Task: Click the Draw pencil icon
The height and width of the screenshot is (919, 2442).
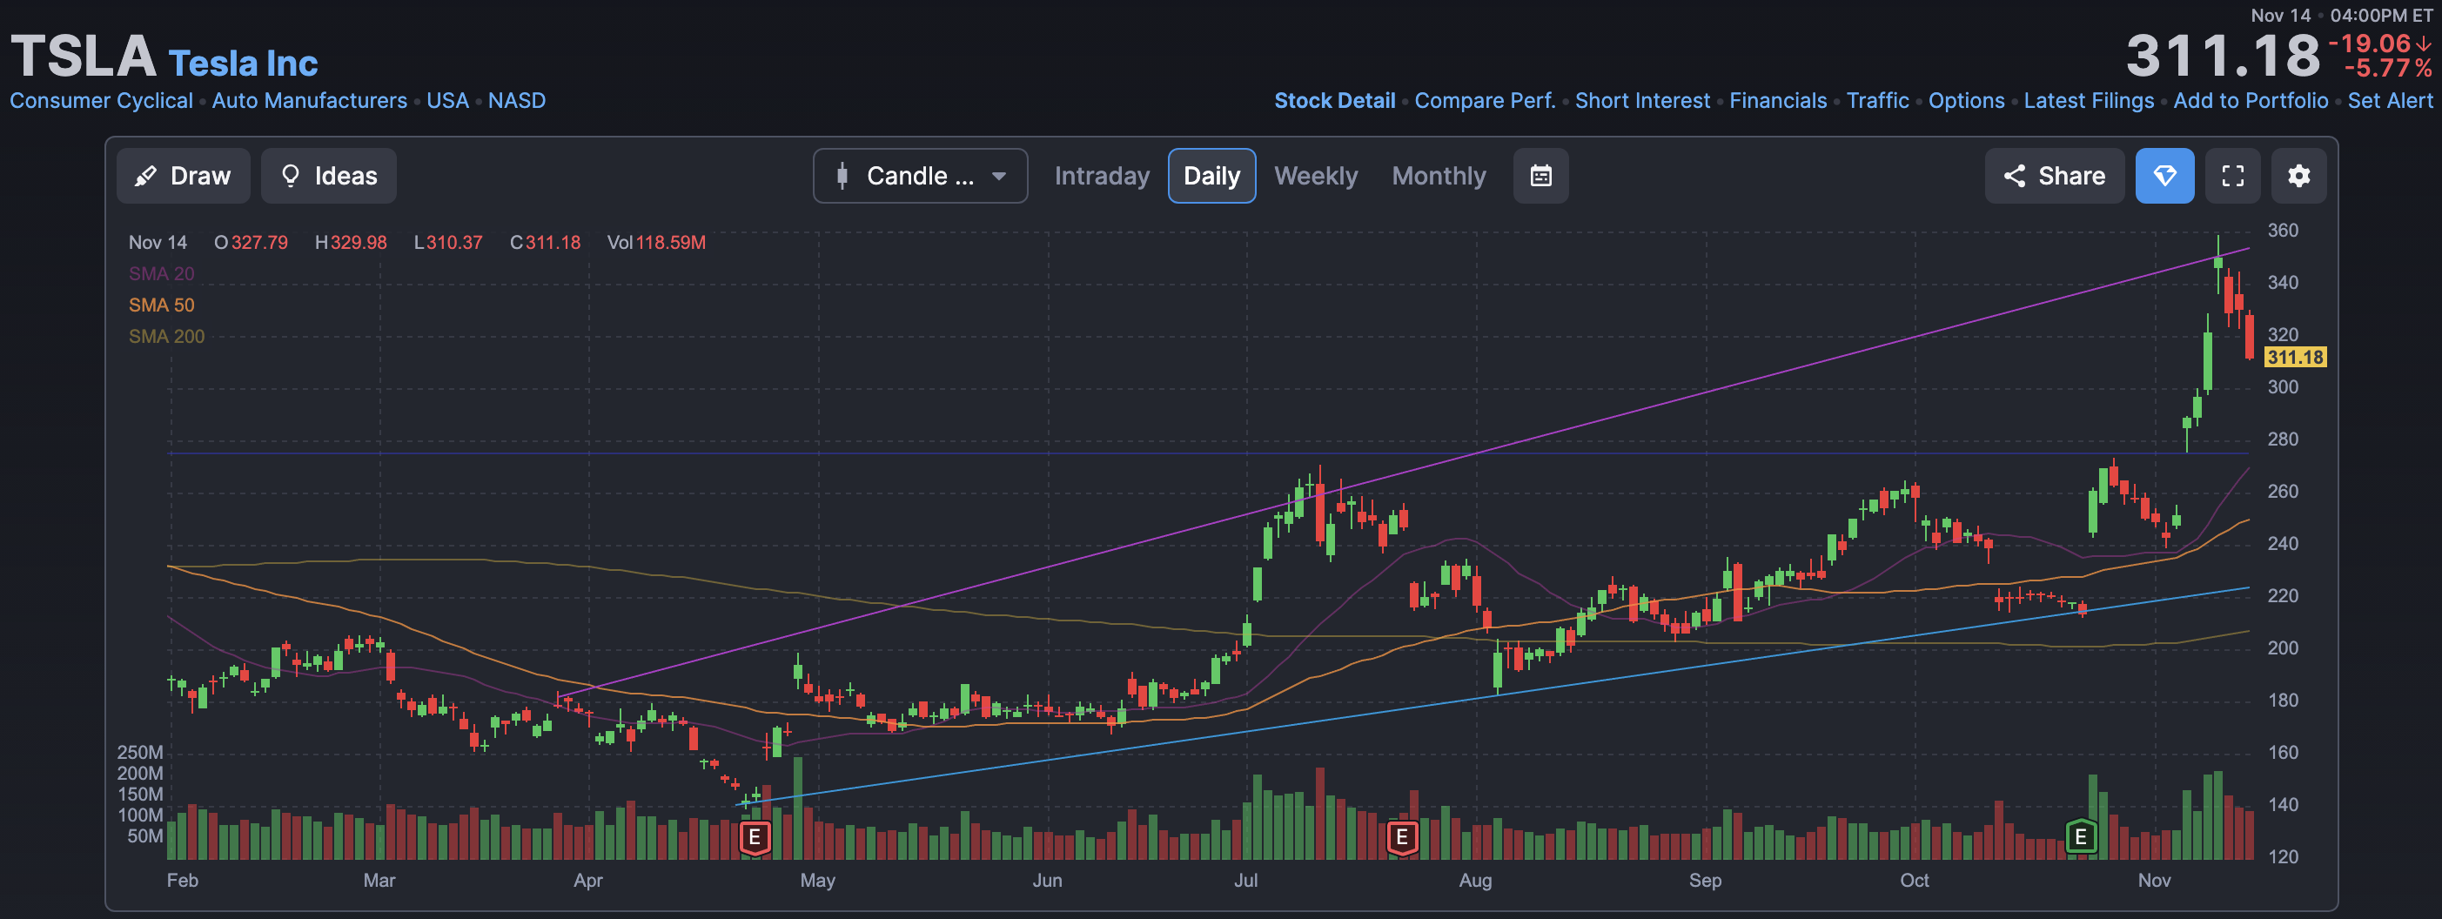Action: [x=145, y=176]
